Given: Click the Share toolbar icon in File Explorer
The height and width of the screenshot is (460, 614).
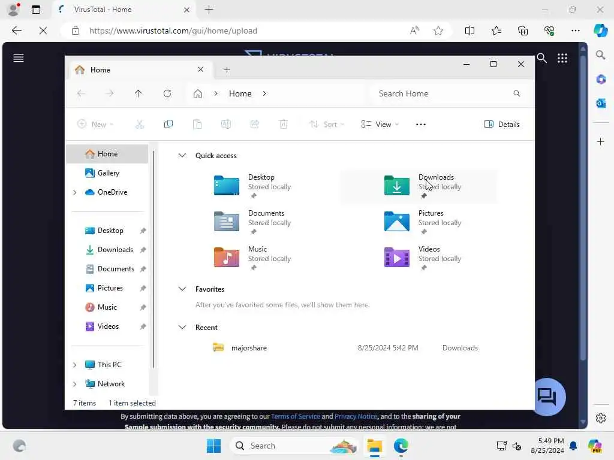Looking at the screenshot, I should tap(254, 125).
